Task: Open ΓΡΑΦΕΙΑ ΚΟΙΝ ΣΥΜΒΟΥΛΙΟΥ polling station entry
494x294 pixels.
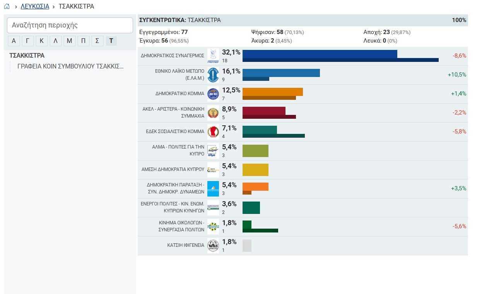Action: pos(71,66)
